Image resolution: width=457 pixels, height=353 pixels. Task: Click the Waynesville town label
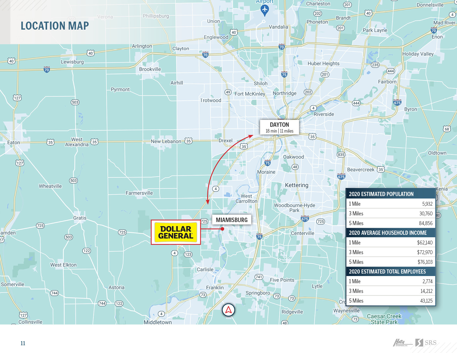click(346, 311)
